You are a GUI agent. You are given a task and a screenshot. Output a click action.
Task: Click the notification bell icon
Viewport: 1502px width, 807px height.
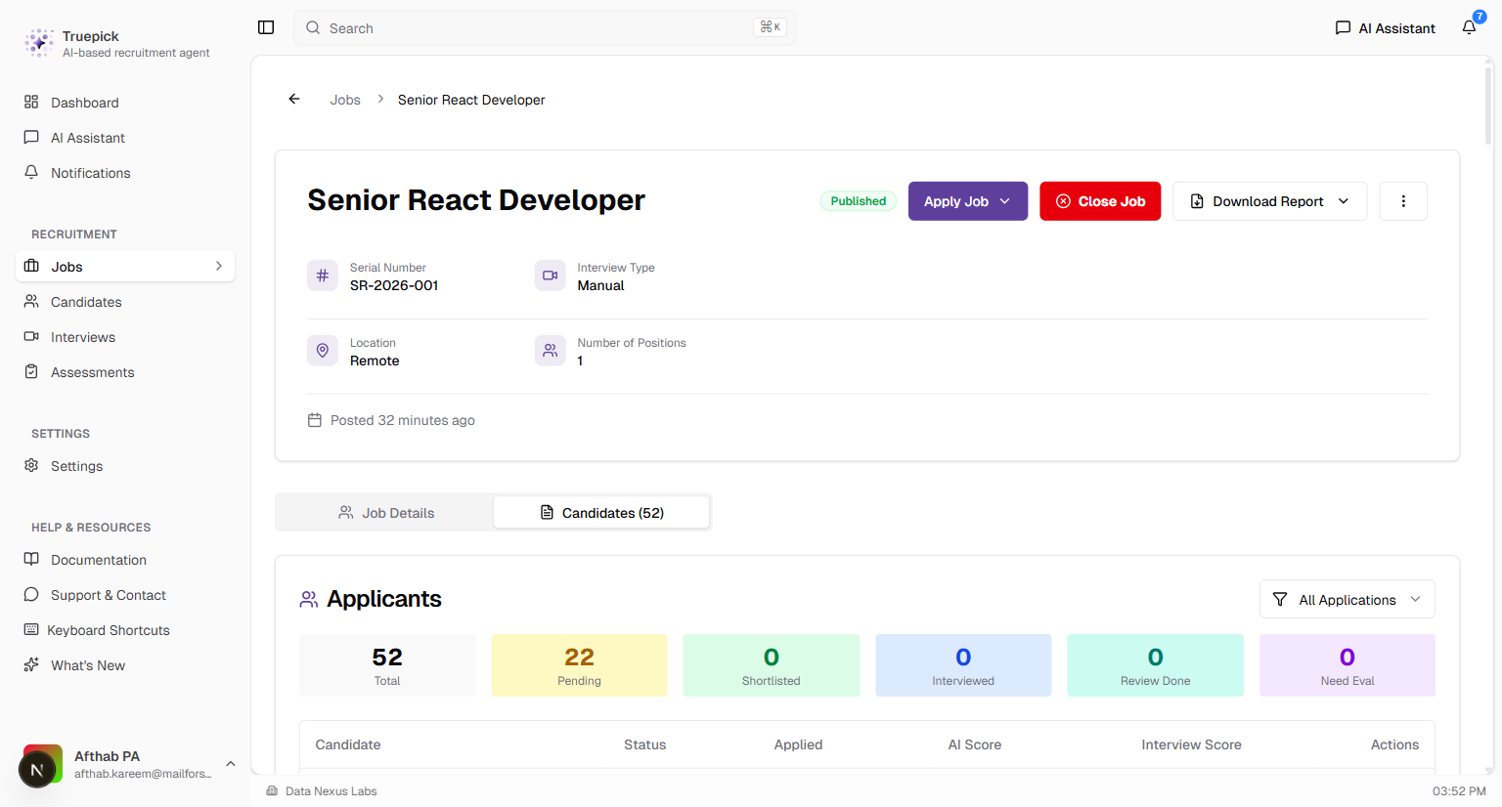(1469, 27)
